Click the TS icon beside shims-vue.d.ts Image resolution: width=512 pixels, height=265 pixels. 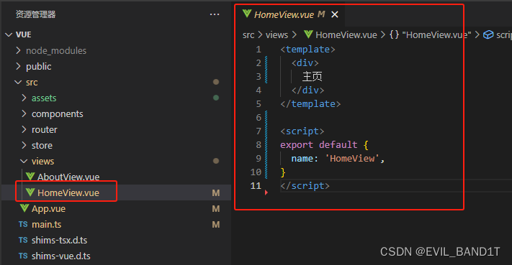23,256
